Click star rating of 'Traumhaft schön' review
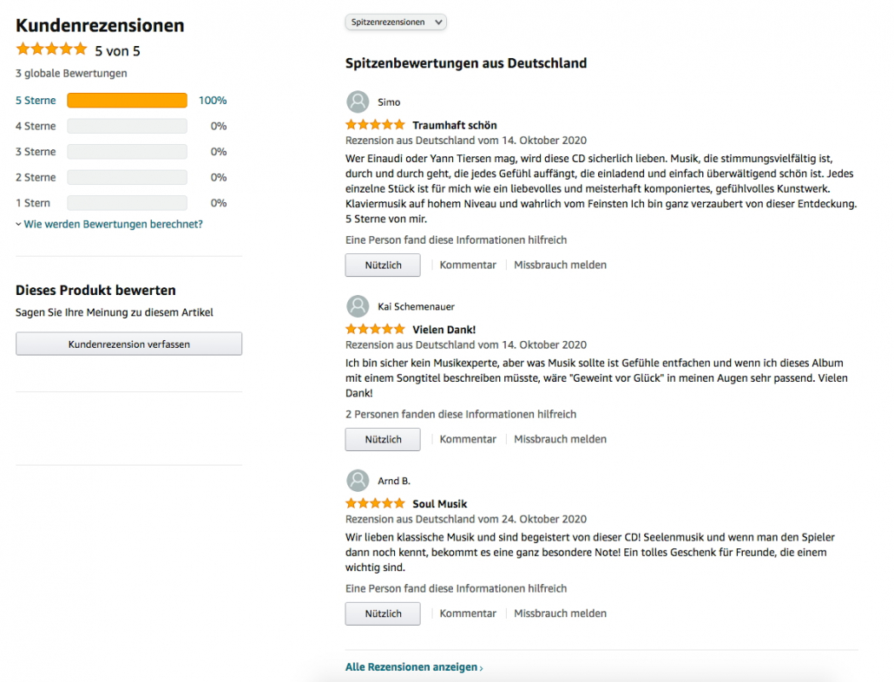The image size is (894, 682). [375, 125]
